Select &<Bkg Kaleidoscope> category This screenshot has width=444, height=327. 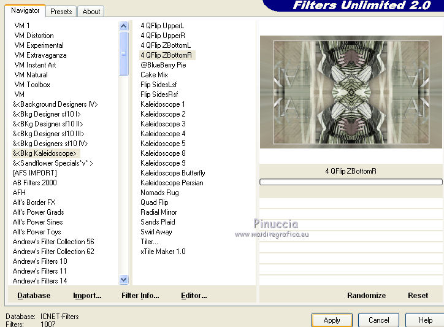[45, 153]
